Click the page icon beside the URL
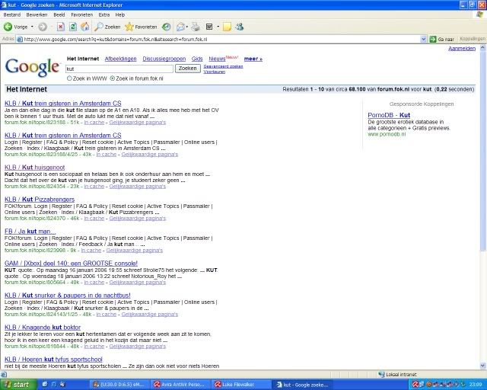 click(x=20, y=39)
